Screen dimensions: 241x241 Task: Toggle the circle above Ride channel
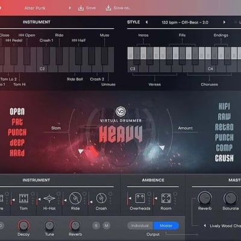[84, 194]
